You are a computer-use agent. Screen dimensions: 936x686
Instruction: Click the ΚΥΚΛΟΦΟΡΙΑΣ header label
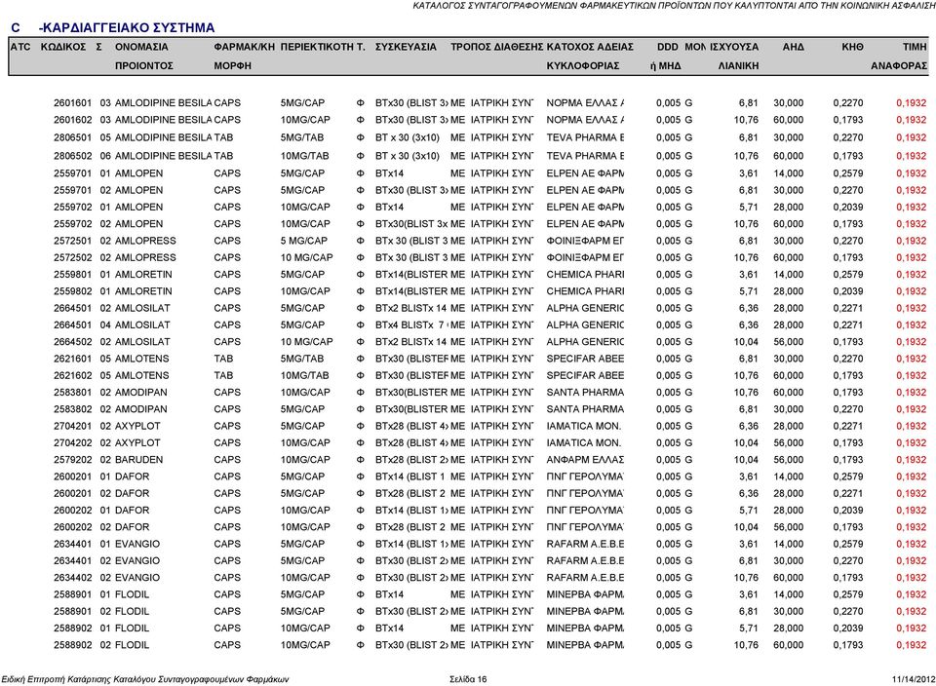click(583, 65)
